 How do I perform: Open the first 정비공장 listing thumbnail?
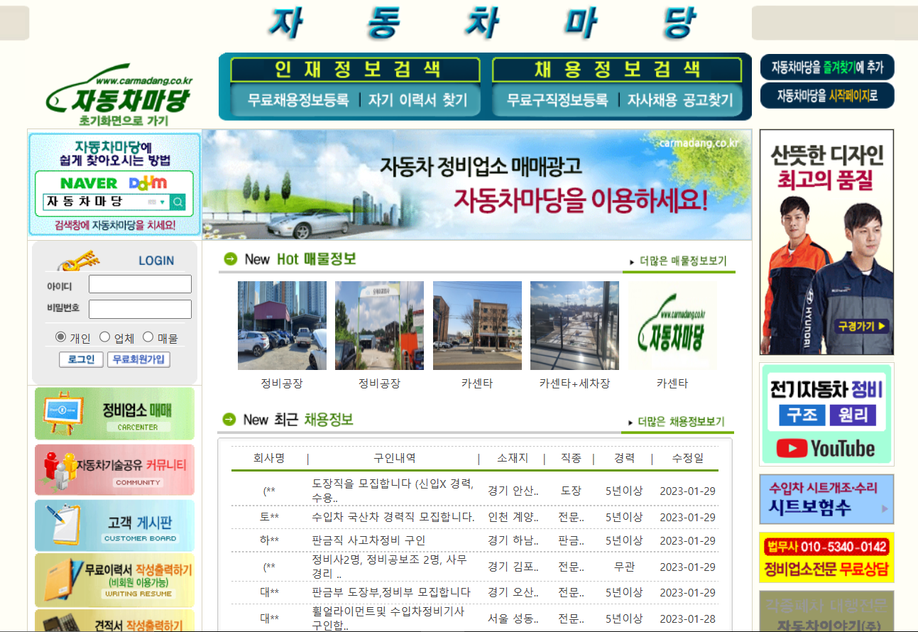click(x=282, y=325)
